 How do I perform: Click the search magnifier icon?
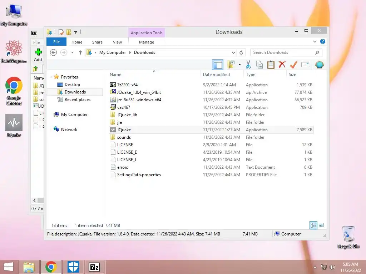pos(317,52)
